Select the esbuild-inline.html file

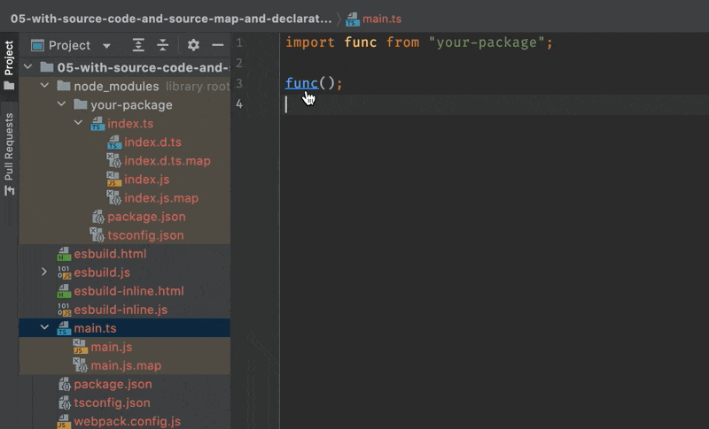[129, 291]
